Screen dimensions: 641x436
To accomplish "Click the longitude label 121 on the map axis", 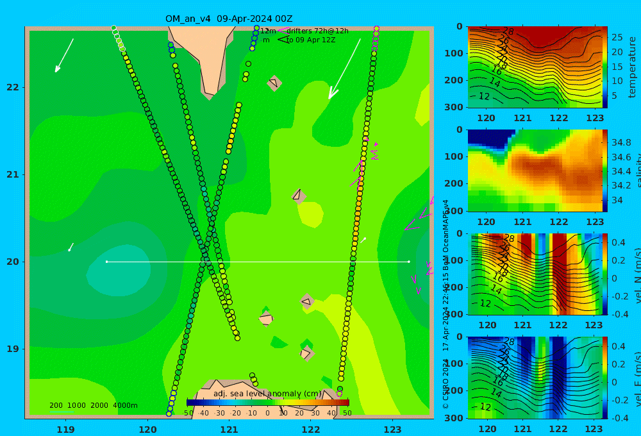I will (x=229, y=430).
